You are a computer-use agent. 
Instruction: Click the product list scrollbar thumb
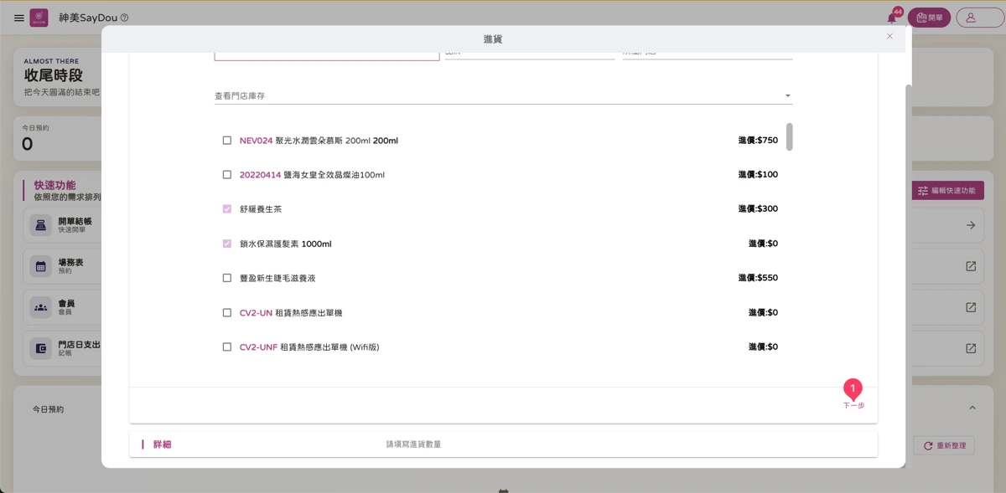point(790,136)
